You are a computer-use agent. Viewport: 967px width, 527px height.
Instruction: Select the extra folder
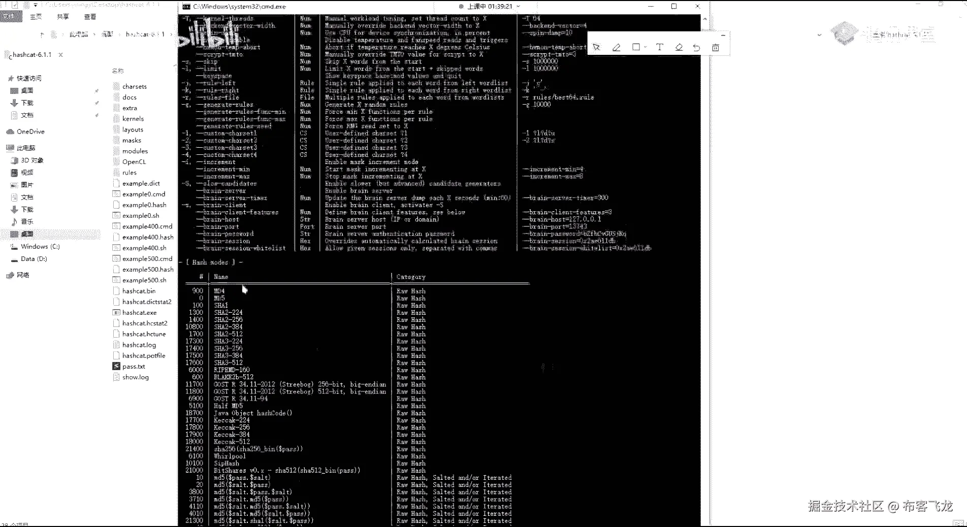(130, 108)
